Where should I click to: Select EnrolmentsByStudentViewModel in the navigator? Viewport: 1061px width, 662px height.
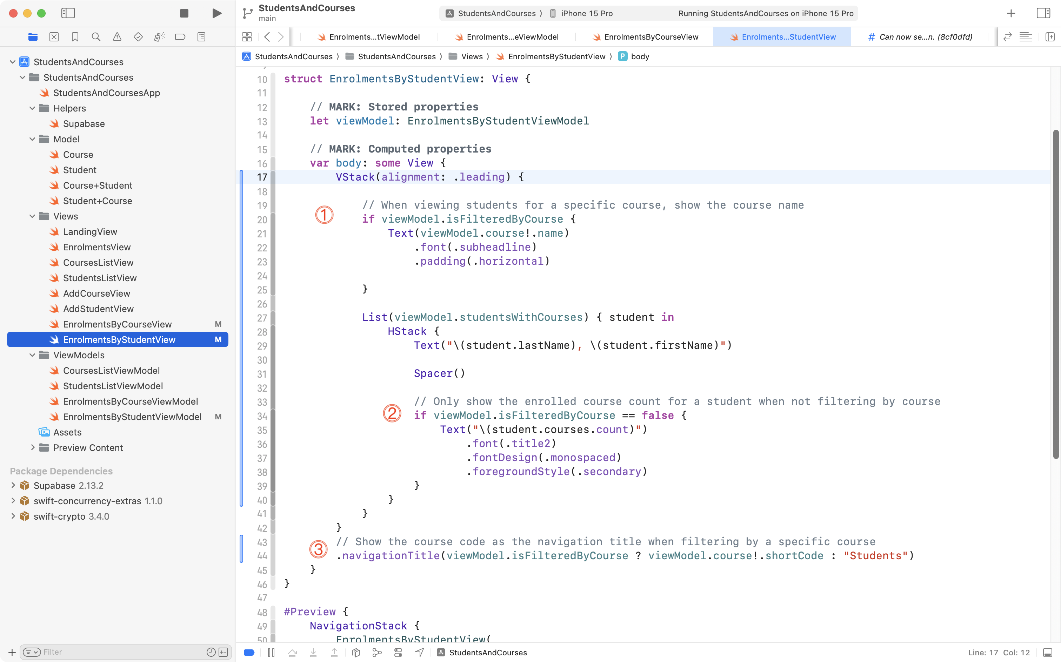tap(132, 416)
